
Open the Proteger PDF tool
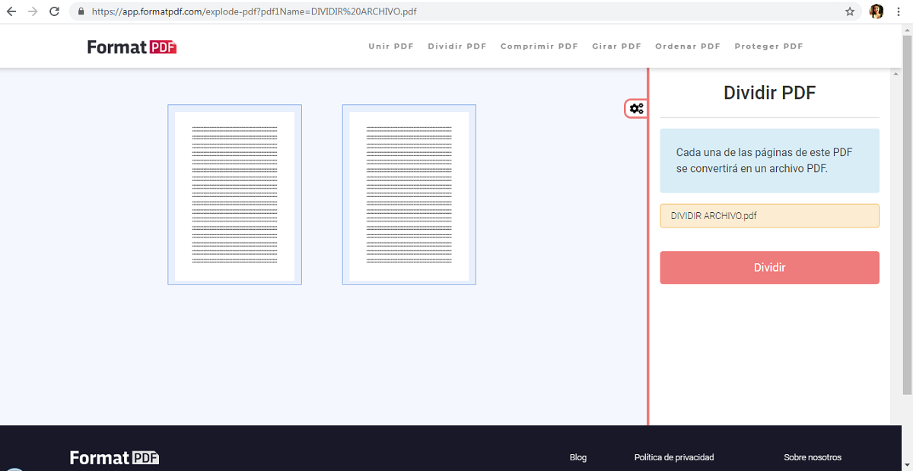pos(768,46)
